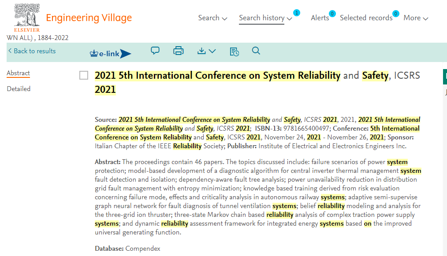
Task: Click the publisher name Institute of Electrical
Action: (332, 146)
